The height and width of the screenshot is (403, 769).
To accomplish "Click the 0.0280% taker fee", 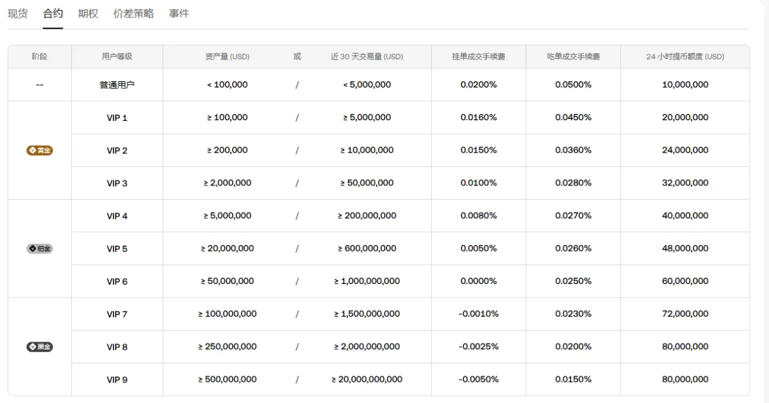I will click(574, 183).
